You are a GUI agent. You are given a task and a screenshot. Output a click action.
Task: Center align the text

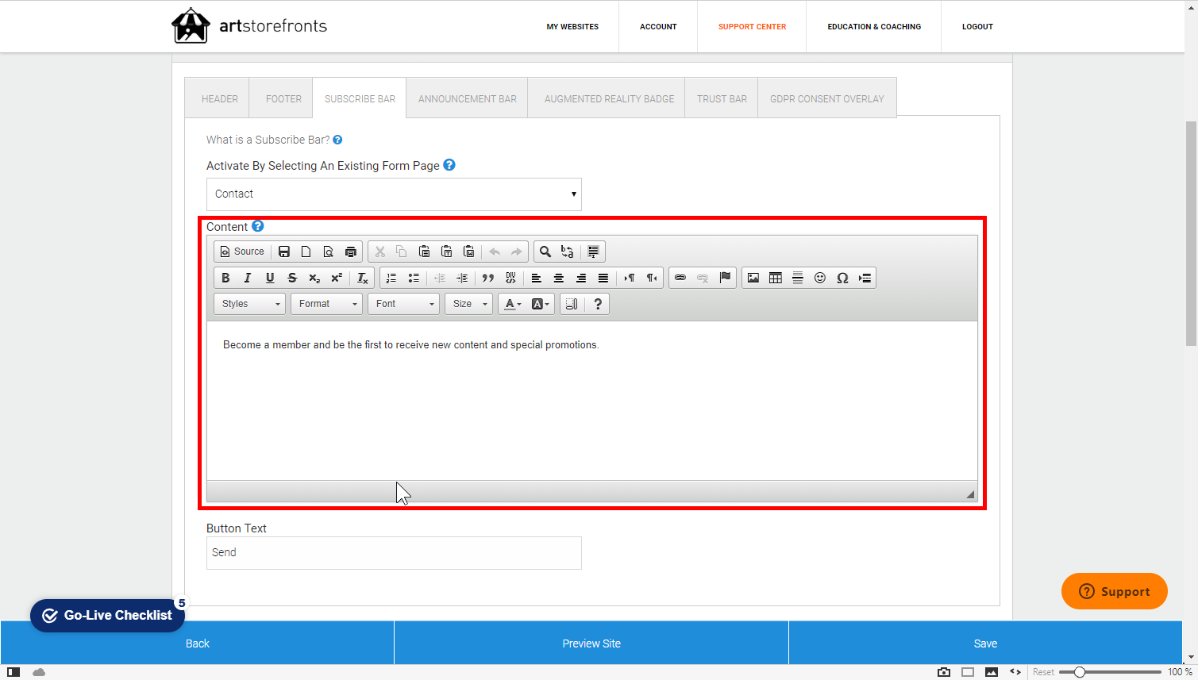tap(559, 278)
